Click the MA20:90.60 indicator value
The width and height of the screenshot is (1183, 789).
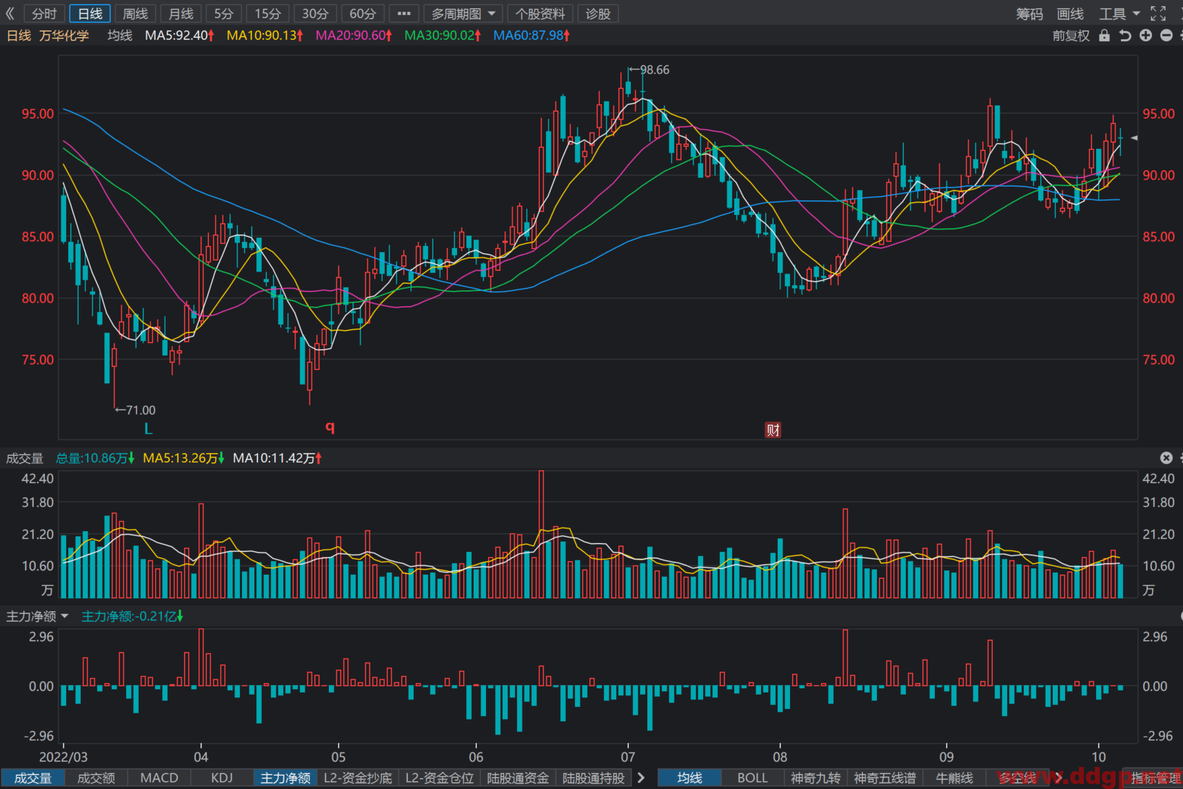pyautogui.click(x=354, y=35)
